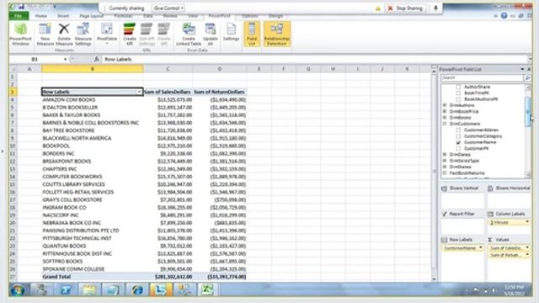Screen dimensions: 539x303
Task: Check the CustomerPK field
Action: pyautogui.click(x=458, y=148)
